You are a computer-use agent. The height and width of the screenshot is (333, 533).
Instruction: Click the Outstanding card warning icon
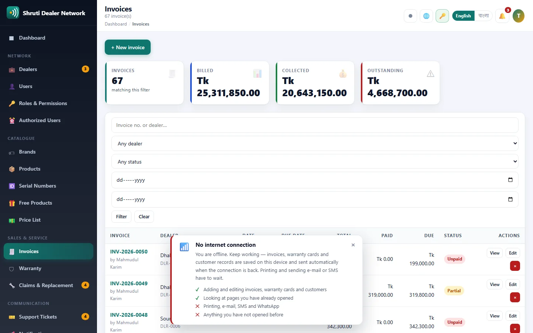(430, 74)
